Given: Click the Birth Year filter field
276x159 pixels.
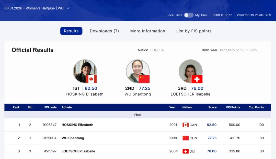Looking at the screenshot, I should click(241, 50).
